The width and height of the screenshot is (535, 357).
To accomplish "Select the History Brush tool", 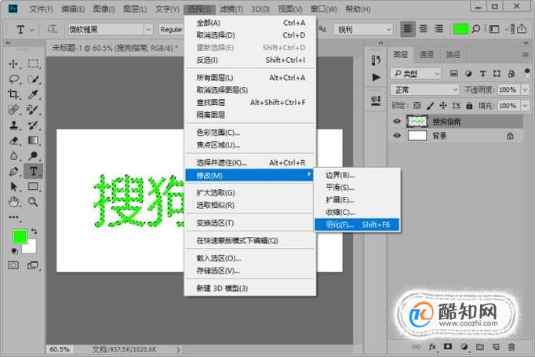I will (33, 125).
